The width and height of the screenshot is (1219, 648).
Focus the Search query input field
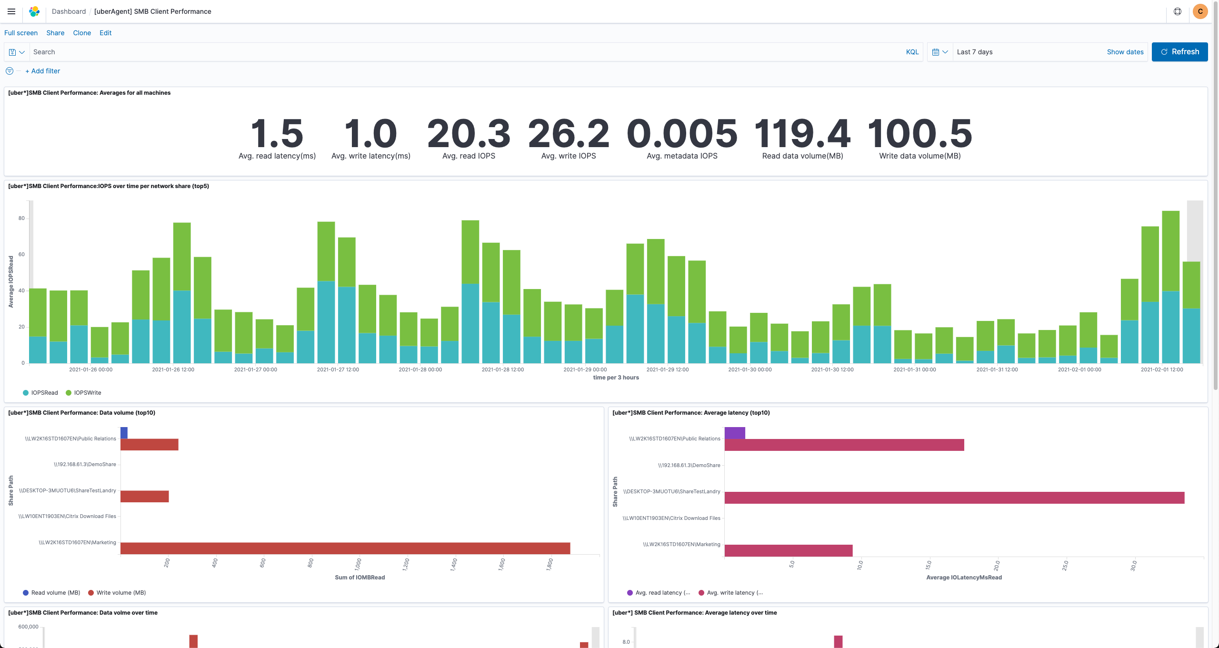[467, 52]
